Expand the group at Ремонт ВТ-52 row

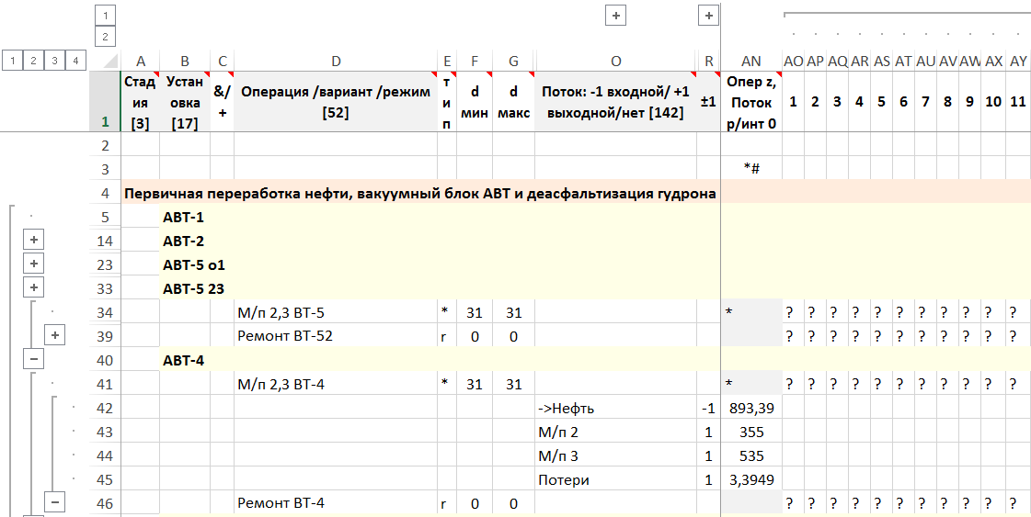point(55,336)
